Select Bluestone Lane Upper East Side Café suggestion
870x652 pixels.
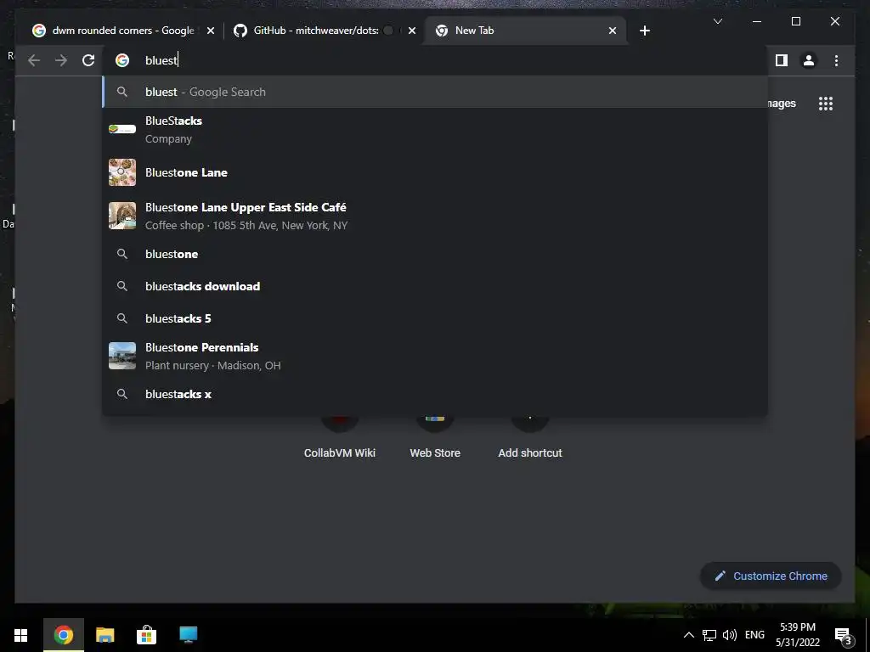pyautogui.click(x=436, y=216)
